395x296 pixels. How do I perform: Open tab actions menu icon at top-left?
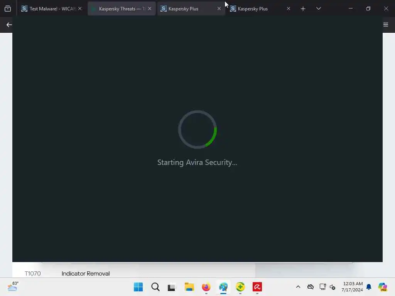pyautogui.click(x=8, y=8)
